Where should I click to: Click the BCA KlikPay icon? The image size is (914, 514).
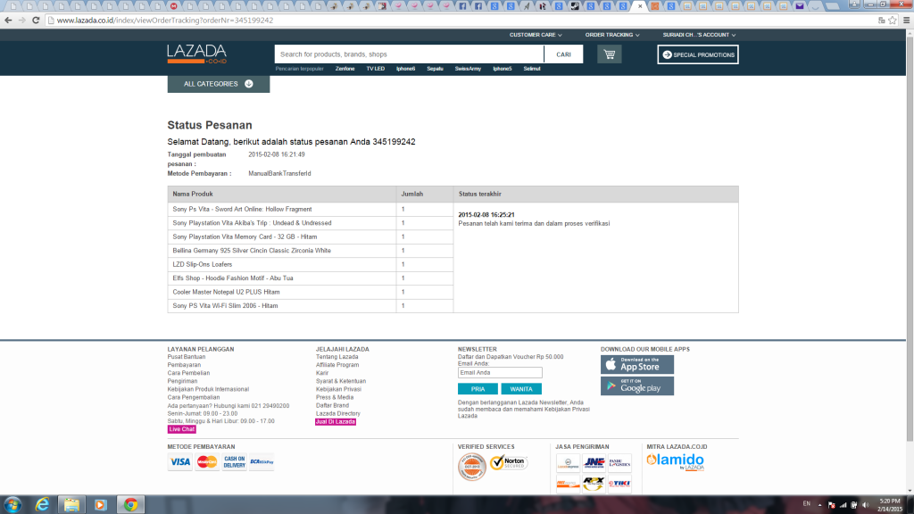(262, 462)
